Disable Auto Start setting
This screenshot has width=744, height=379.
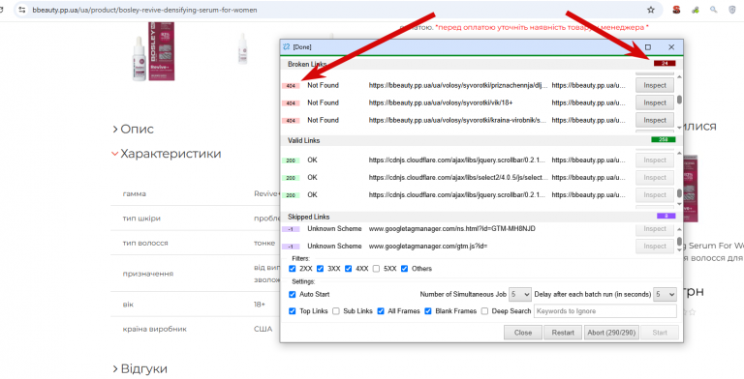click(293, 294)
